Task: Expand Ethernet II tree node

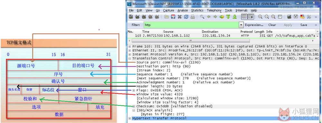Action: click(129, 50)
